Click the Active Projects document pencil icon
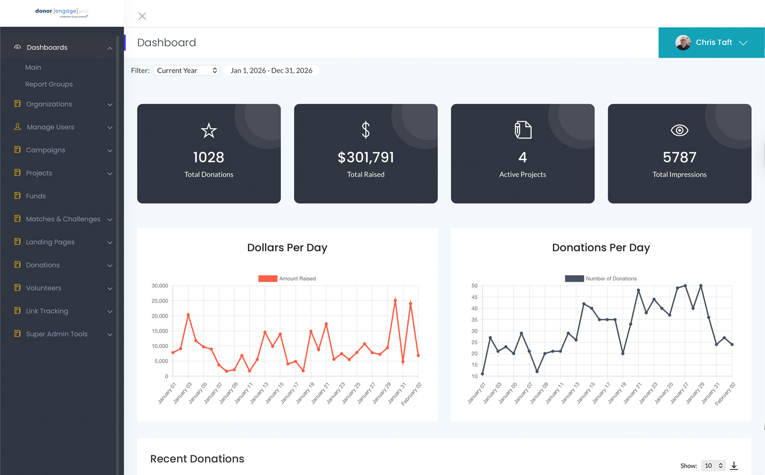 [522, 130]
